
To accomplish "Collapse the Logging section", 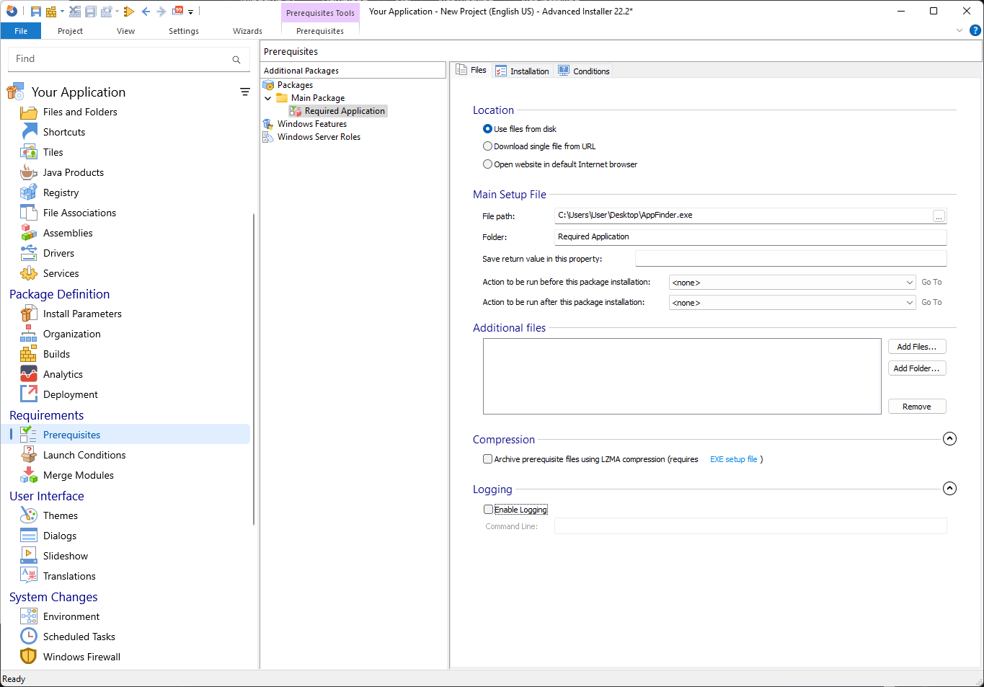I will [950, 489].
